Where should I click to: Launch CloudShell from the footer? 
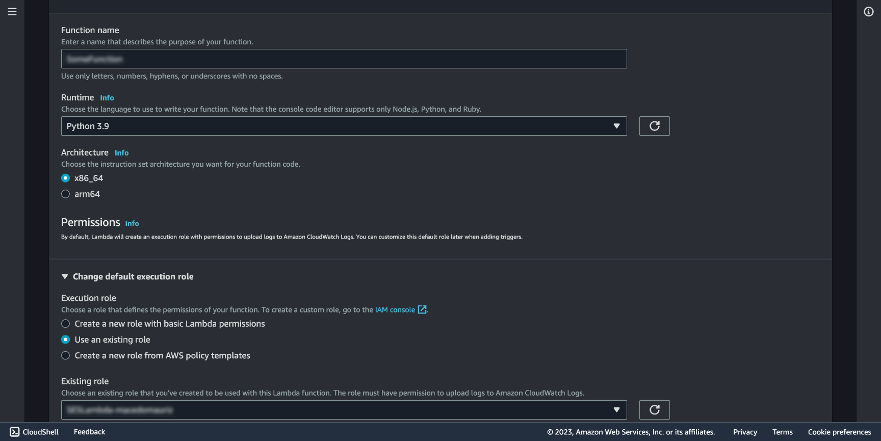click(35, 432)
